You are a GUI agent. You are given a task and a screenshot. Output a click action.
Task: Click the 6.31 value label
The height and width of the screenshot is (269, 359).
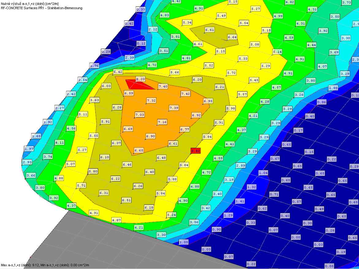[104, 193]
